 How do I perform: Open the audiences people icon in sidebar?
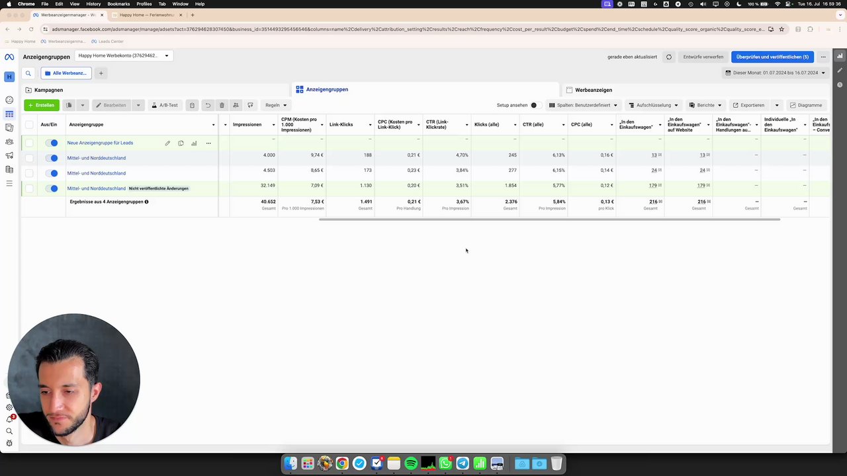[9, 141]
